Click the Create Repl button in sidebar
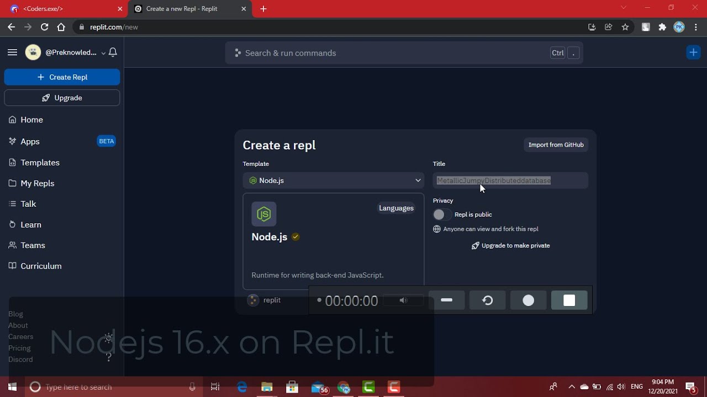The width and height of the screenshot is (707, 397). (x=62, y=77)
